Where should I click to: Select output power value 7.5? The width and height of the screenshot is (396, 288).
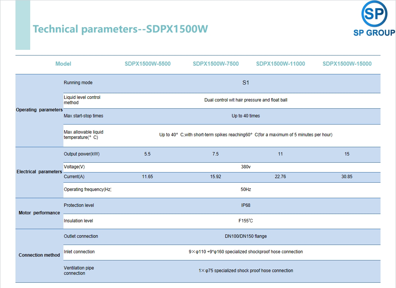tap(216, 154)
